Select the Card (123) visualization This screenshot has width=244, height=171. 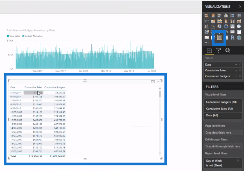(232, 32)
